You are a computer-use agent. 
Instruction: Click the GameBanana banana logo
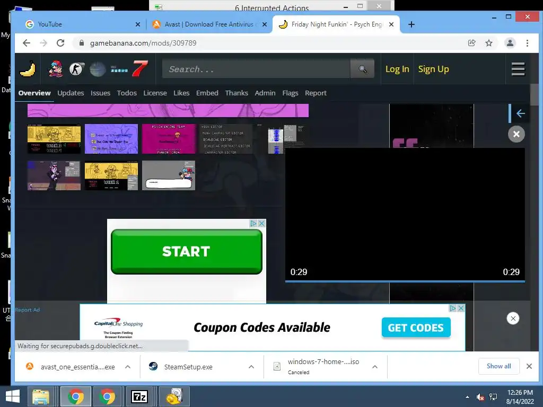(28, 68)
